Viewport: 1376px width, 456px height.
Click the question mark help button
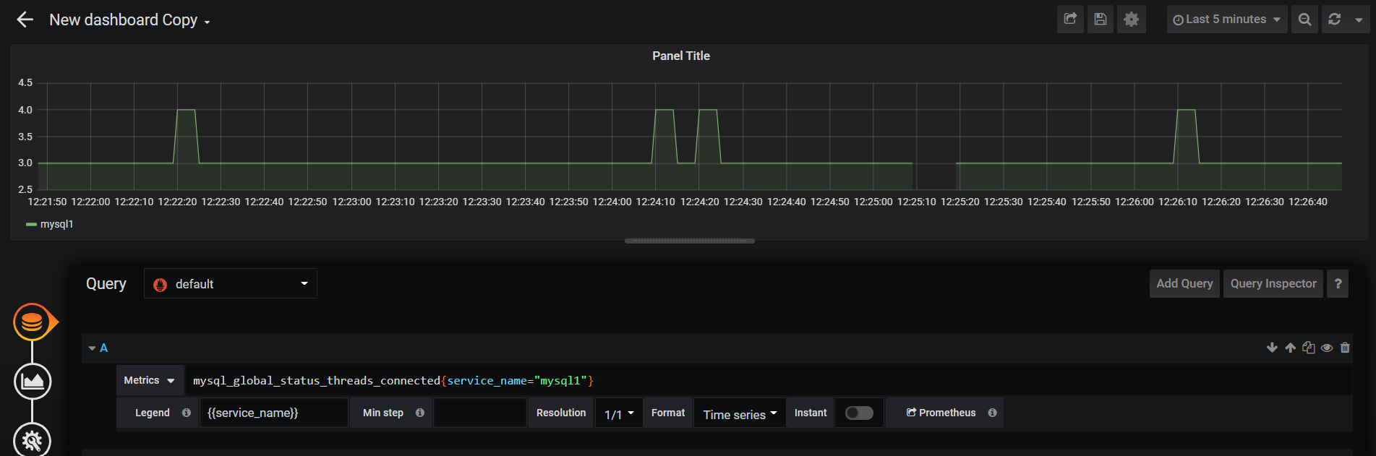(x=1338, y=283)
